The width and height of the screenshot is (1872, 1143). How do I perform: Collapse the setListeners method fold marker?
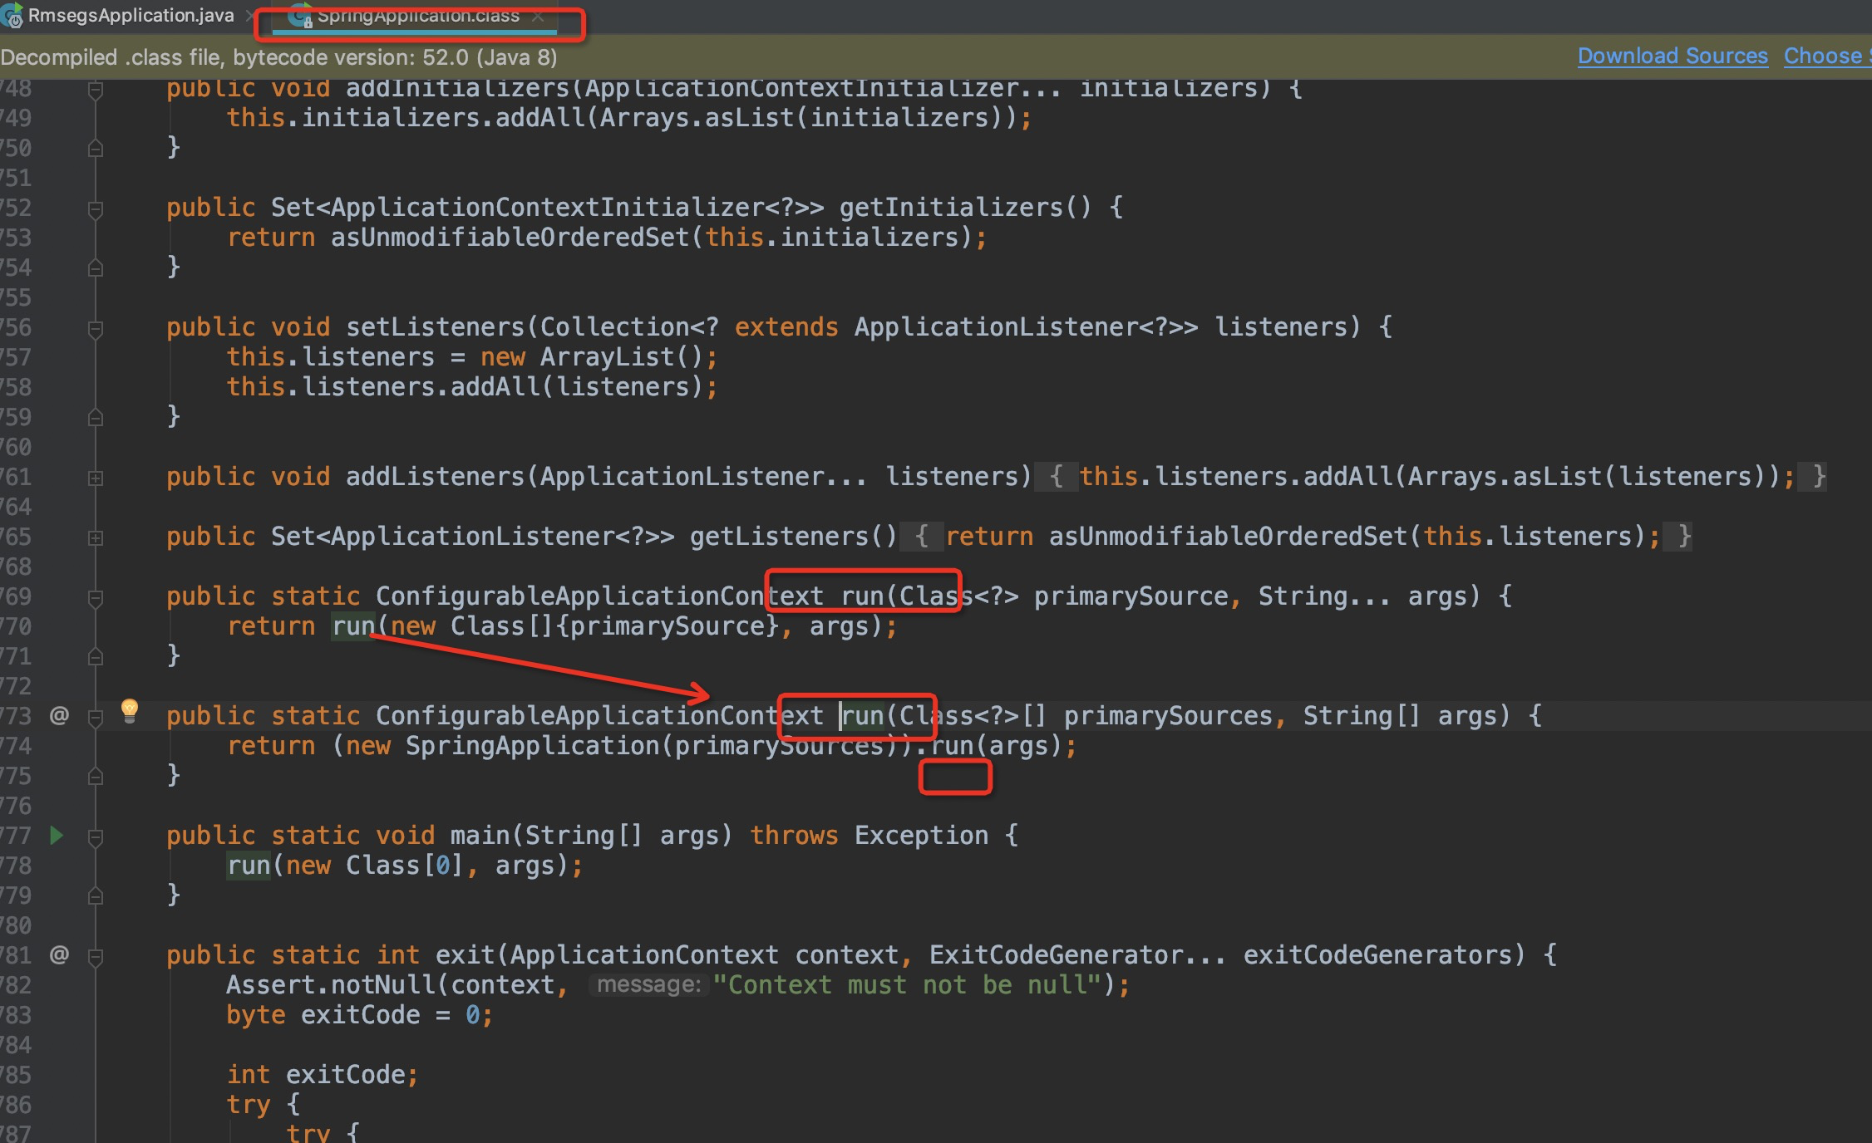pos(96,328)
